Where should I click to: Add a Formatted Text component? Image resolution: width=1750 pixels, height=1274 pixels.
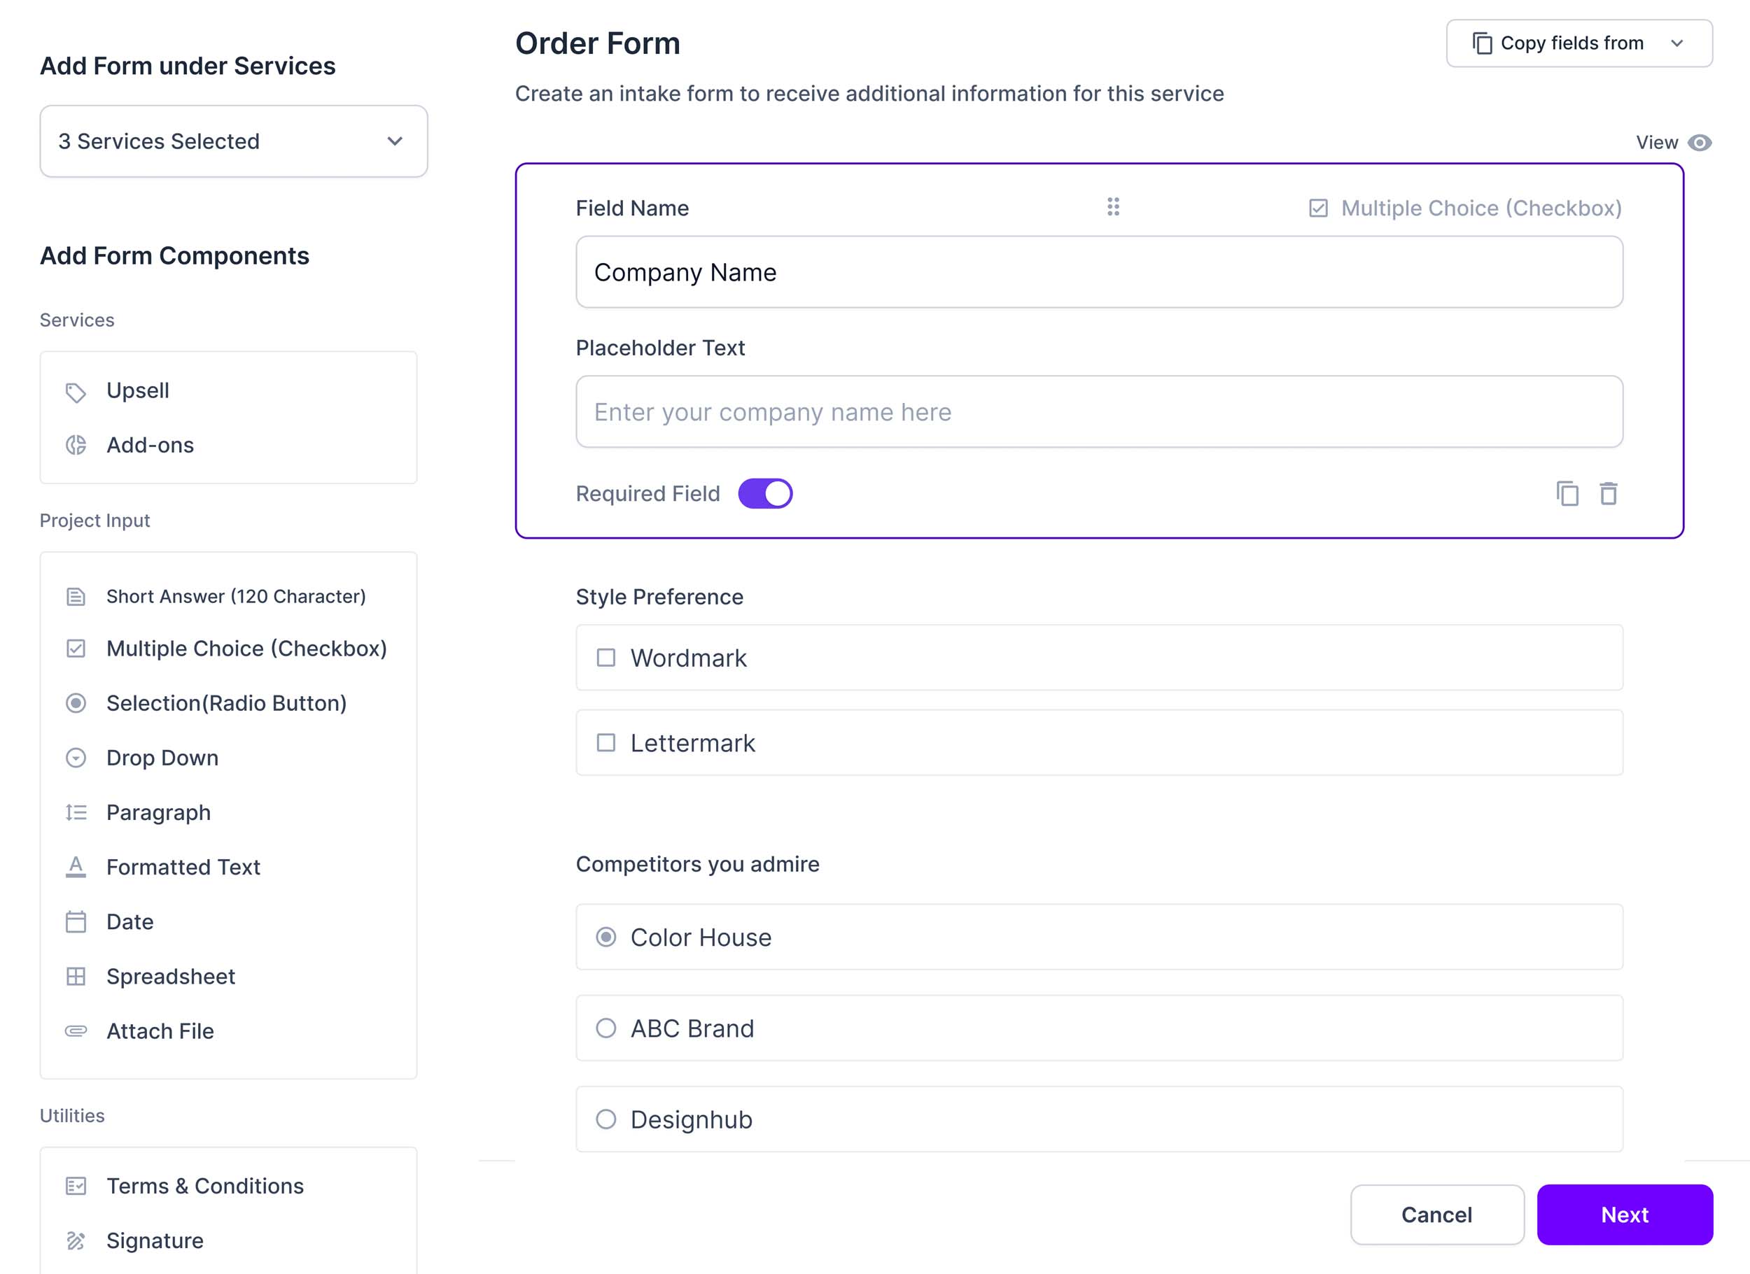click(183, 867)
